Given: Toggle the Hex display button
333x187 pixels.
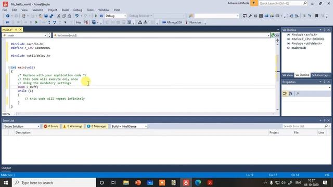Looking at the screenshot, I should click(79, 22).
